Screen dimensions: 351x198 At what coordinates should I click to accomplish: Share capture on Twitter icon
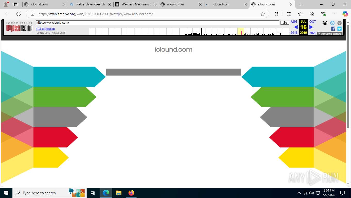pyautogui.click(x=339, y=29)
